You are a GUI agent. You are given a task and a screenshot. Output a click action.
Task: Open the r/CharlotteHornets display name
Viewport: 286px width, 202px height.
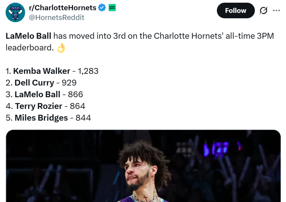(x=62, y=8)
